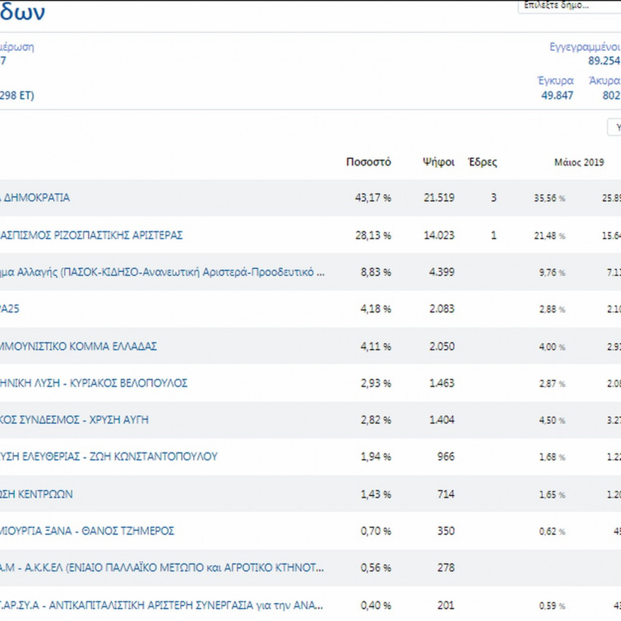Click the valid votes value 49.847
This screenshot has width=621, height=621.
click(557, 95)
